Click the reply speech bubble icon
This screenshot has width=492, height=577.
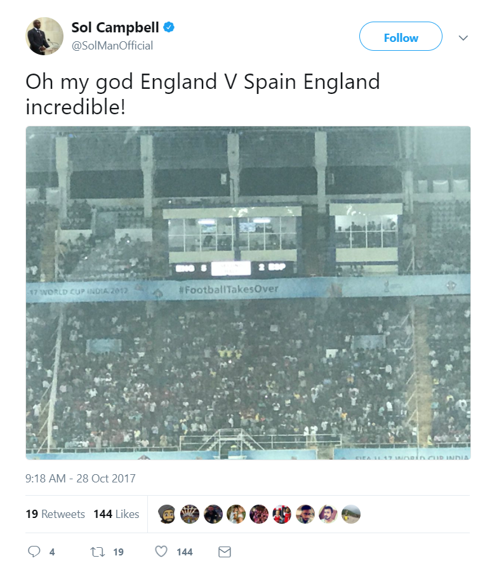tap(34, 552)
